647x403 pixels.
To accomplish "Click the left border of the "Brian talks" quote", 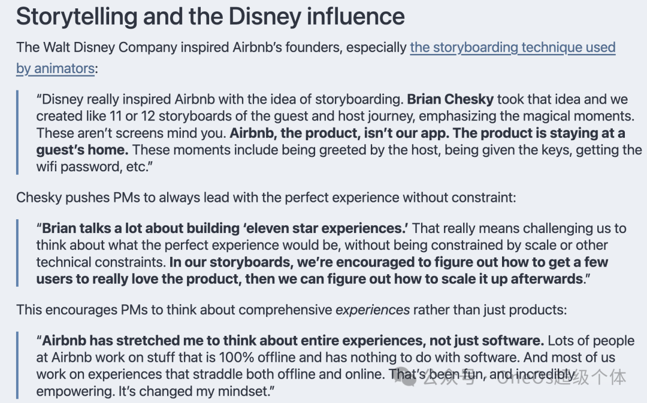I will [18, 253].
